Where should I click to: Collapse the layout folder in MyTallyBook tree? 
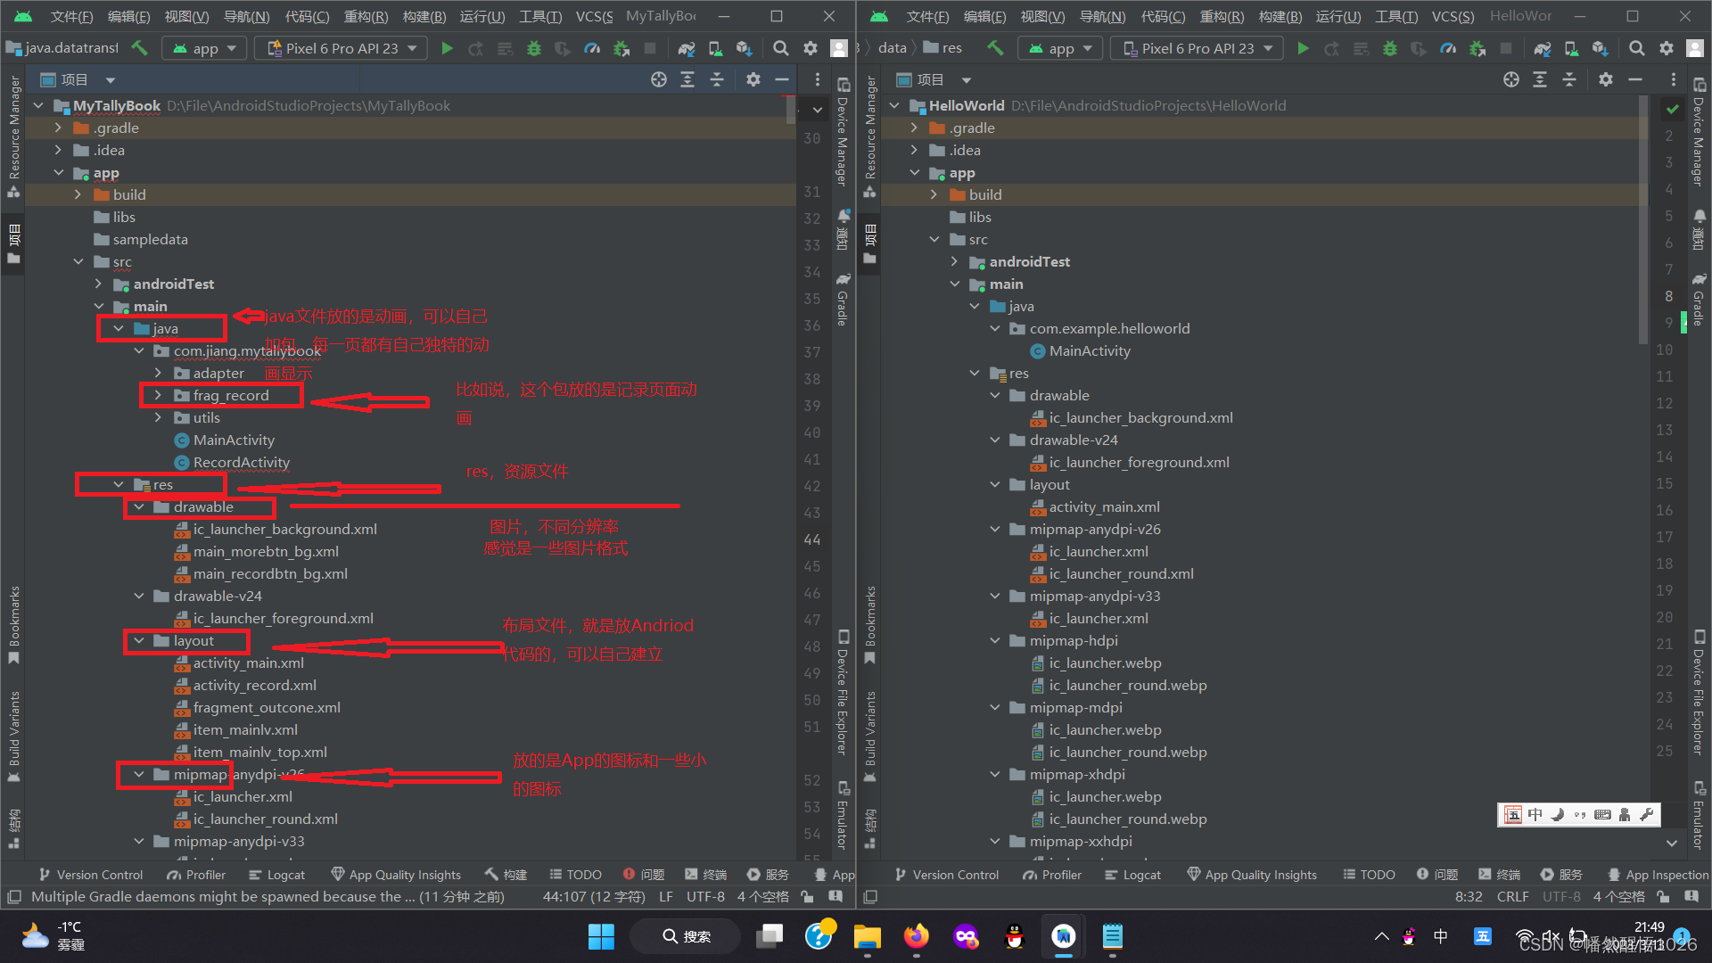(139, 640)
